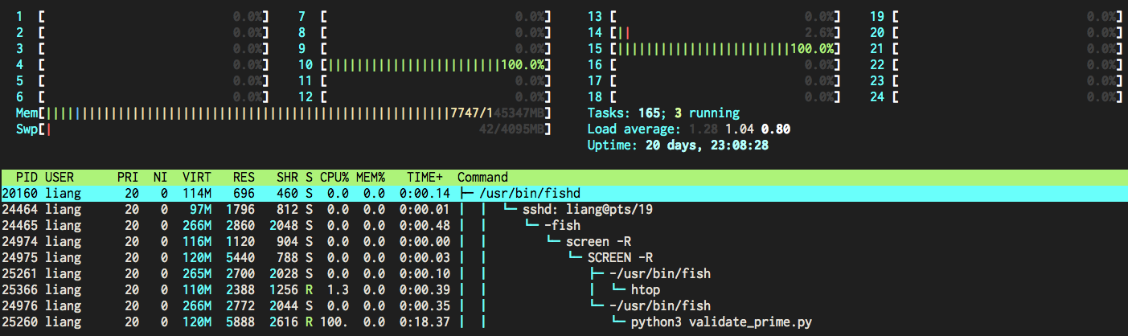
Task: Click the CPU 13 meter
Action: [715, 16]
